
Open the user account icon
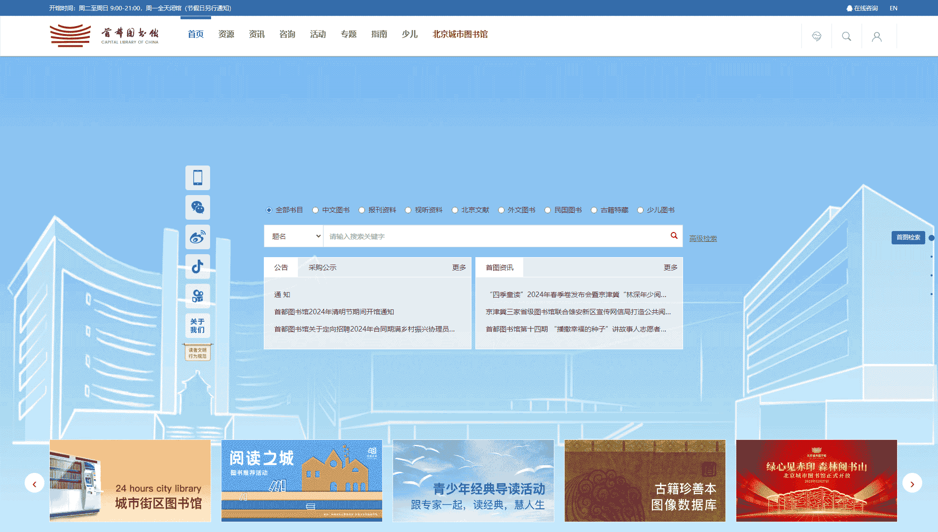pos(877,36)
